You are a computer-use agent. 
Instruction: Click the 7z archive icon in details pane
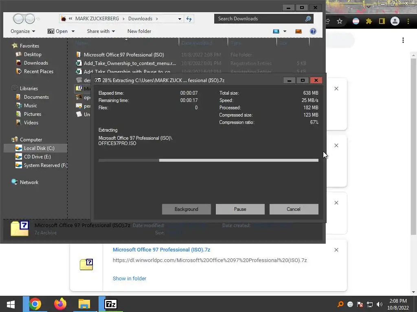20,228
